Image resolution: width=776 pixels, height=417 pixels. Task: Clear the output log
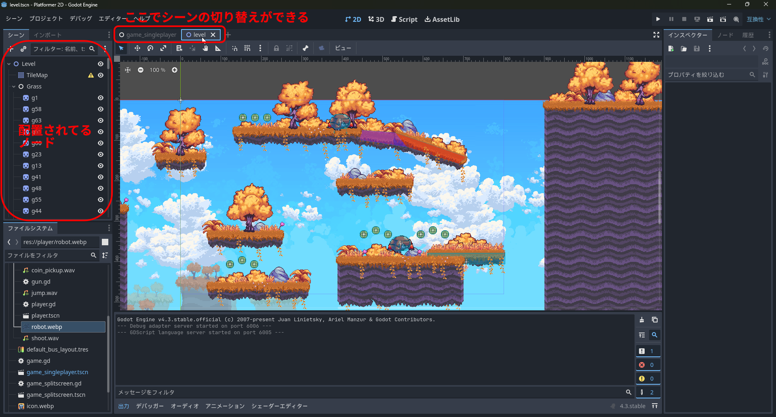point(642,320)
